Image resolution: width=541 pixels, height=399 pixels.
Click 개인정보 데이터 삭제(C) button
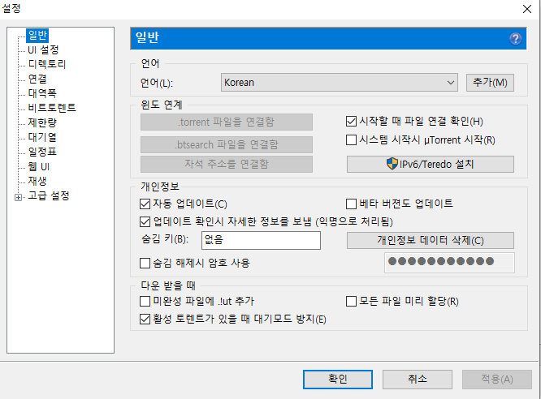pos(431,240)
